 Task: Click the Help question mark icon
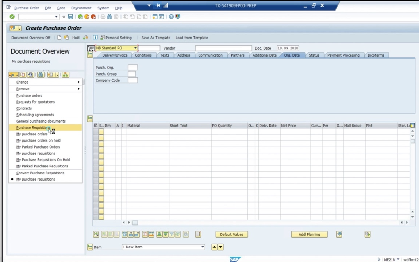pyautogui.click(x=171, y=16)
